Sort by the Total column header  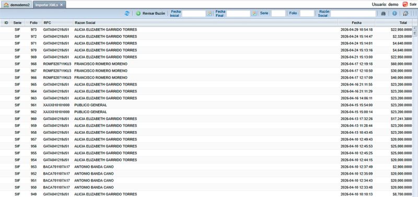point(394,23)
